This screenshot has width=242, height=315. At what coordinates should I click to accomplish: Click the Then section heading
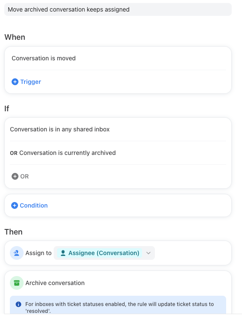click(x=13, y=232)
